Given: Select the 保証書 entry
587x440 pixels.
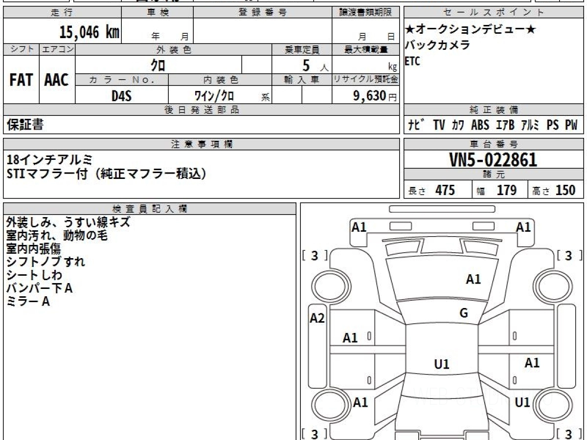Looking at the screenshot, I should (x=25, y=125).
